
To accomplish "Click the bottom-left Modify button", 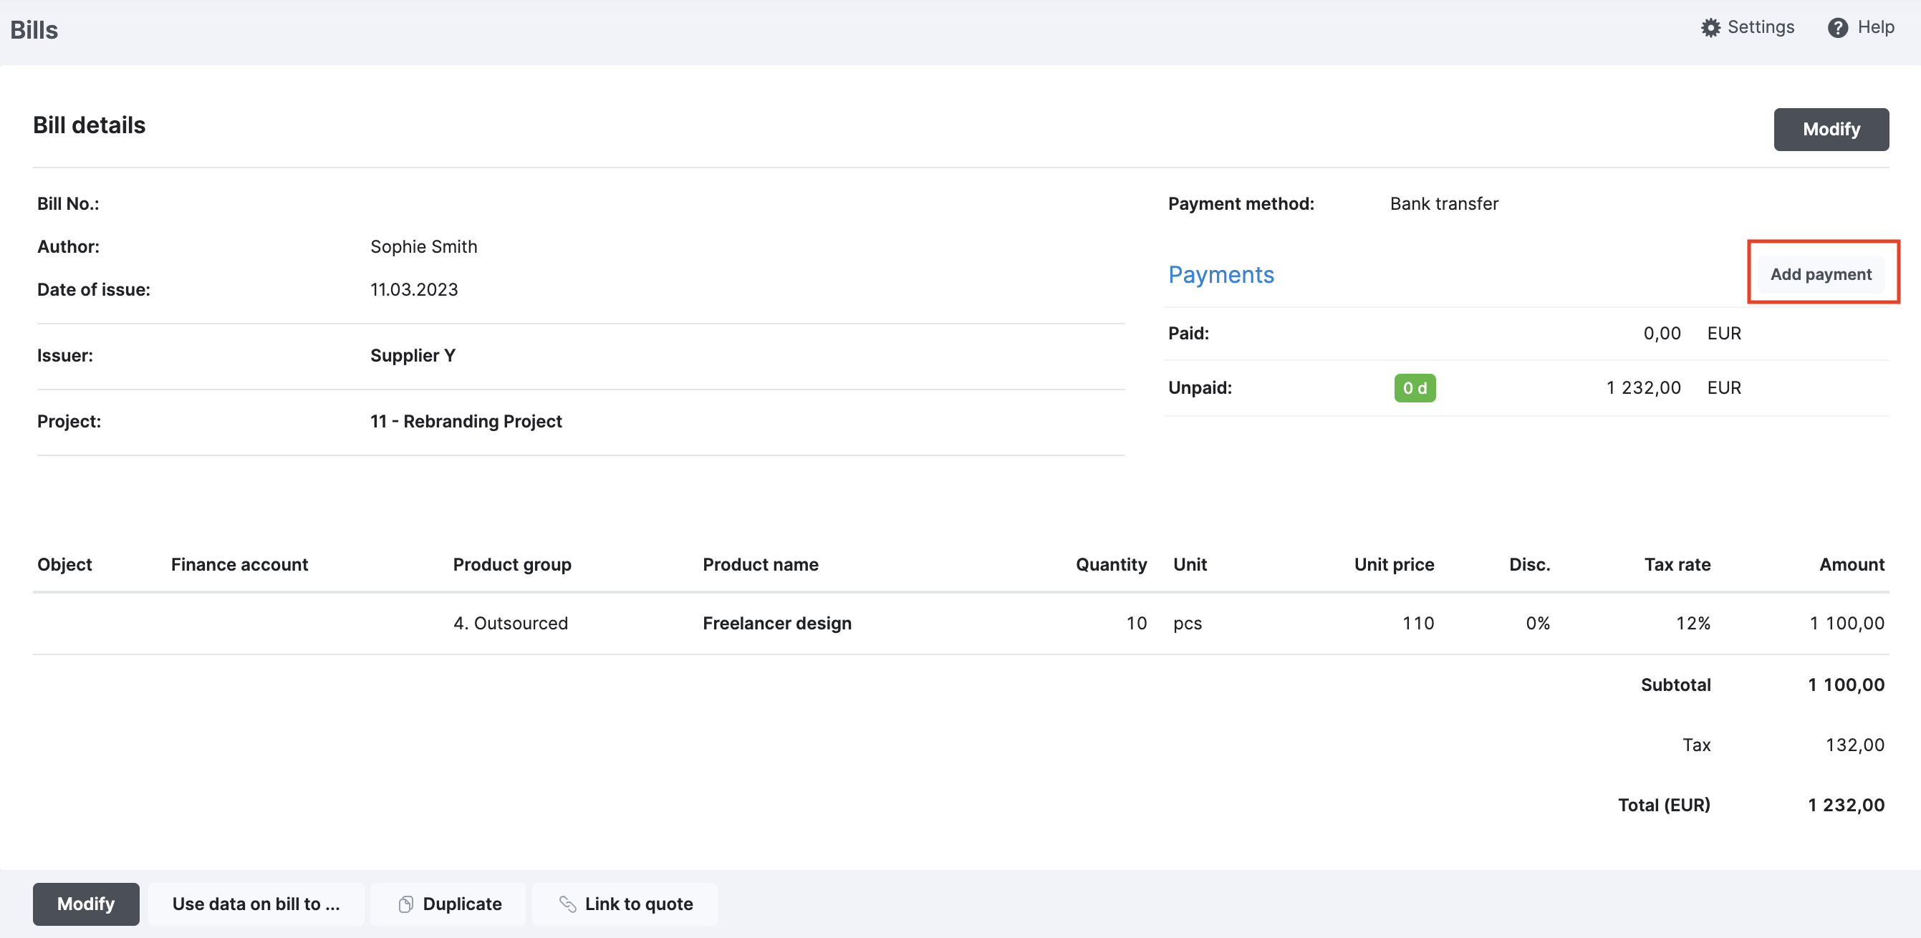I will pyautogui.click(x=86, y=904).
